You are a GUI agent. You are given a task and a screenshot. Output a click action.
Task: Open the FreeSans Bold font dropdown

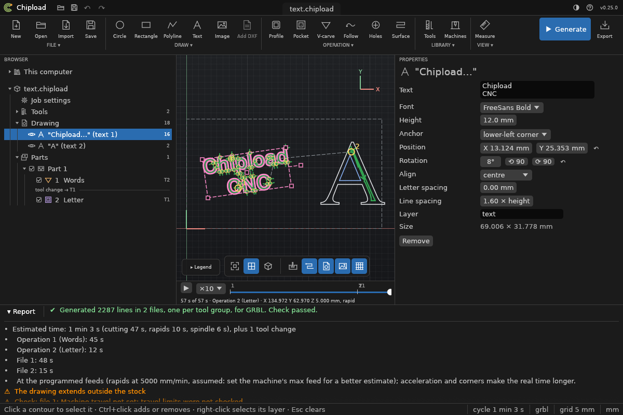512,107
